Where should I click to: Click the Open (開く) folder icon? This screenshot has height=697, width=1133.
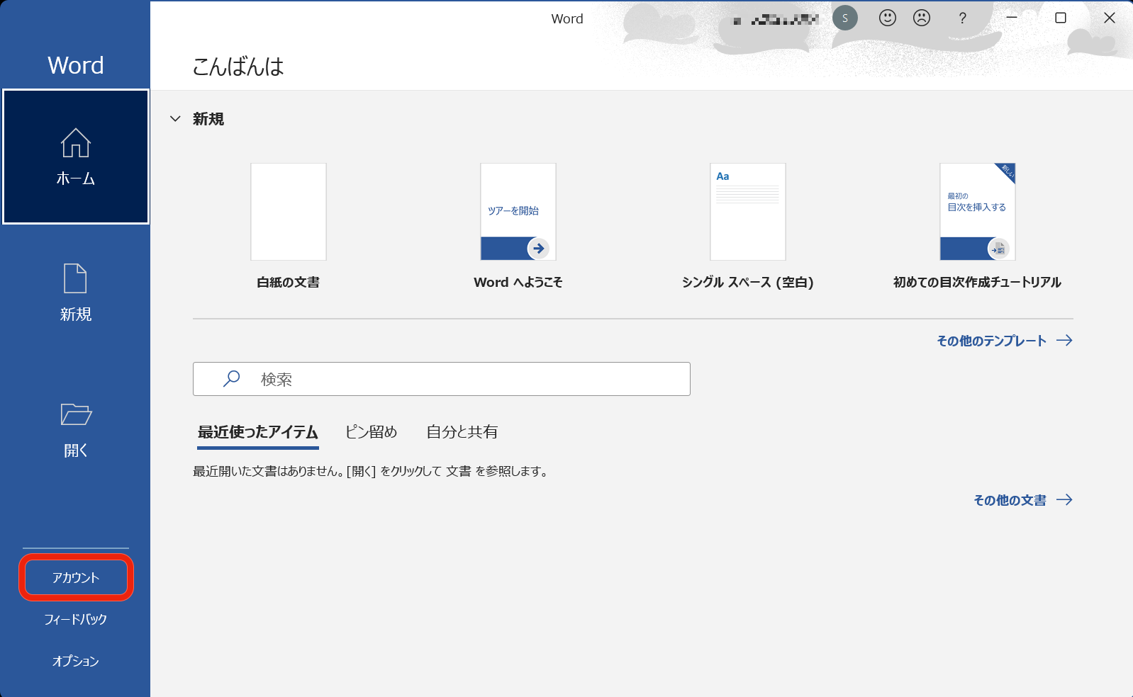click(75, 415)
